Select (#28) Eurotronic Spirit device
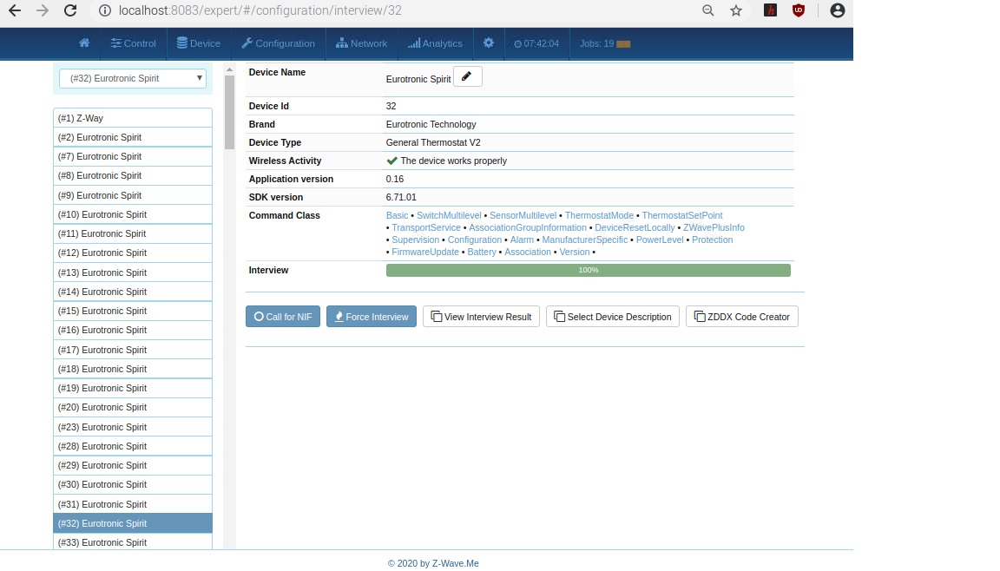1000x571 pixels. click(x=133, y=445)
